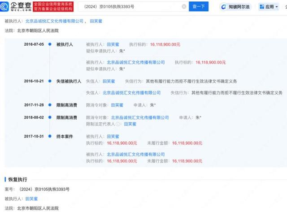Click the 应用 grid icon
Screen dimensions: 287x212
(x=262, y=7)
